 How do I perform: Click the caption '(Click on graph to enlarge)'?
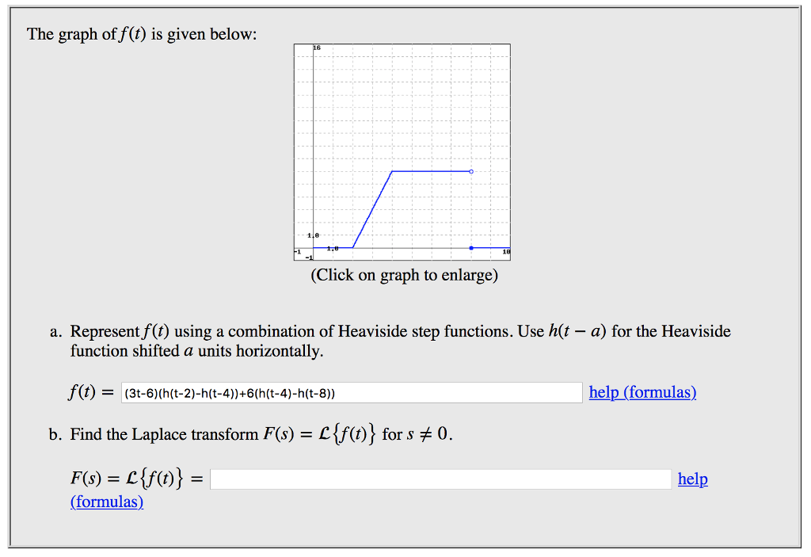click(x=405, y=275)
